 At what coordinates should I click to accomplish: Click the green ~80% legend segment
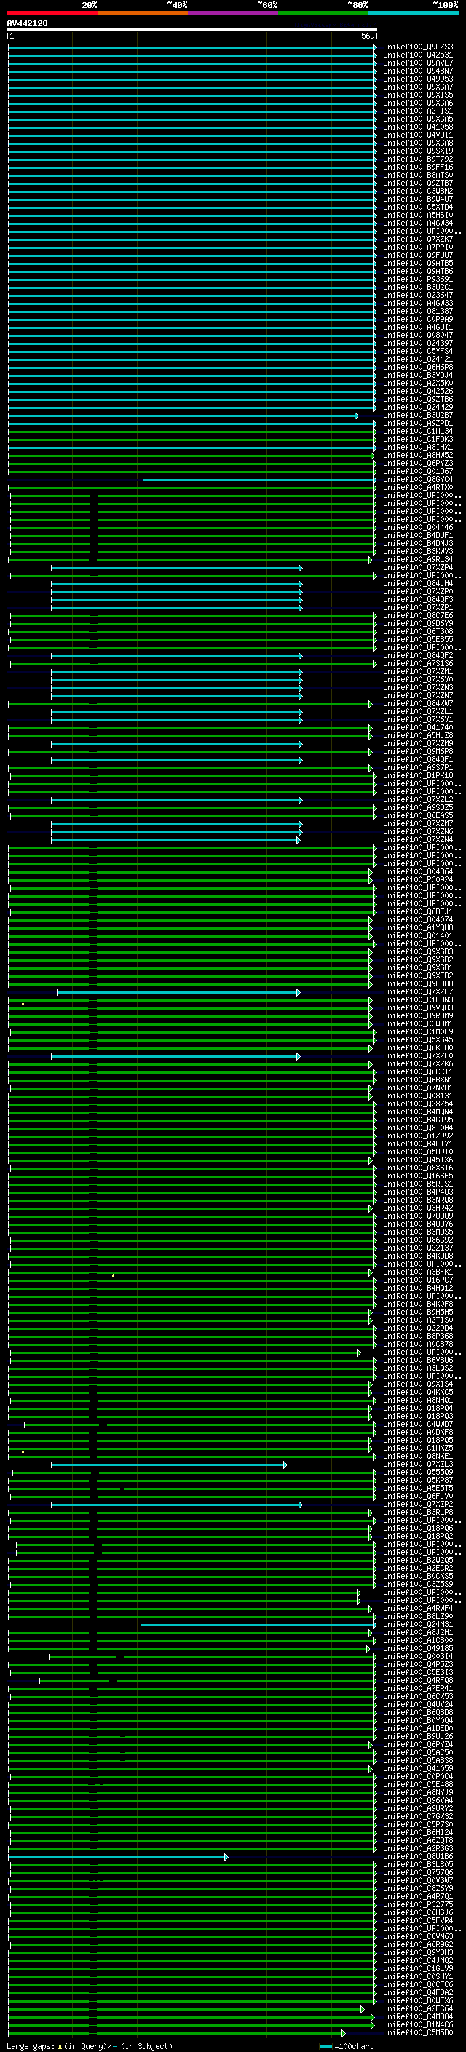323,13
